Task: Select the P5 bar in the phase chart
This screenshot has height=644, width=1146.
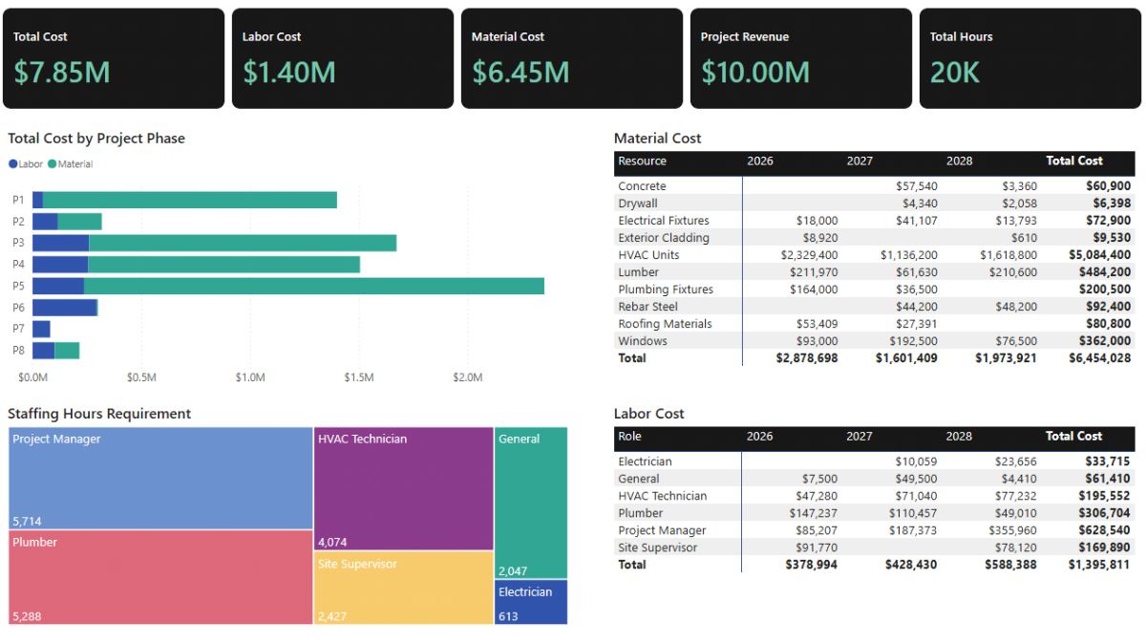Action: point(286,286)
